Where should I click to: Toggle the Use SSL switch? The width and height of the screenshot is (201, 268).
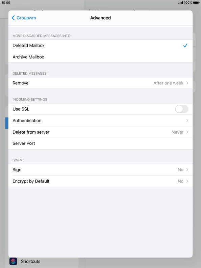click(x=181, y=109)
